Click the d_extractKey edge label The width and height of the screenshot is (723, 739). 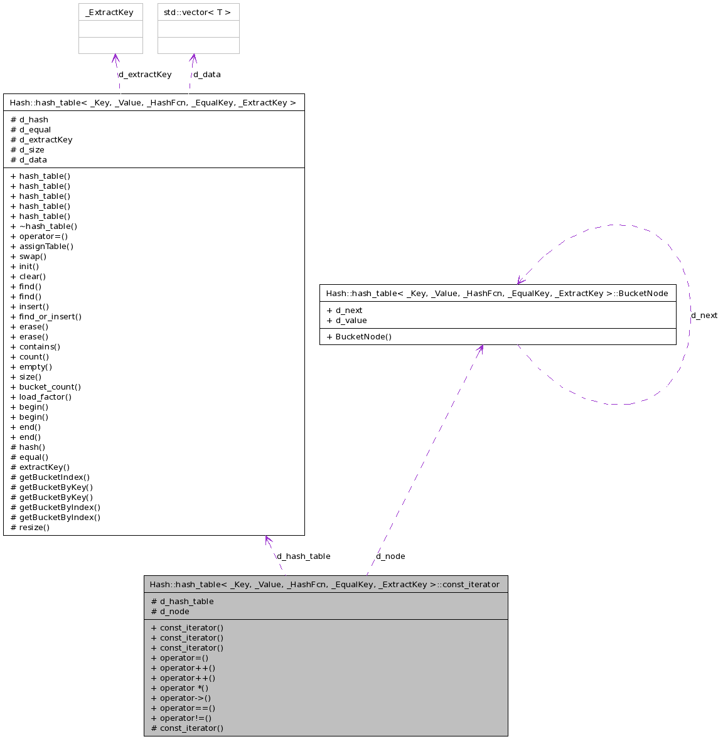(145, 75)
